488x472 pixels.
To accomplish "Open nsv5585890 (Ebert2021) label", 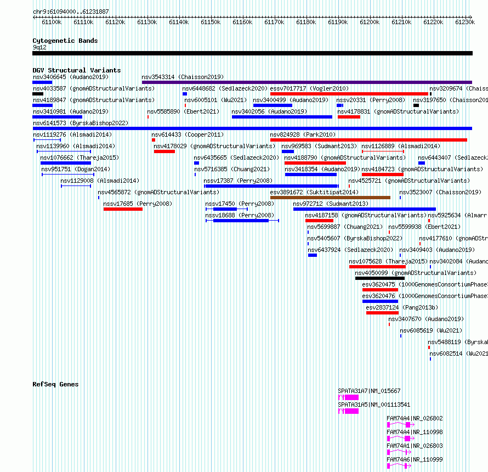I will point(183,111).
